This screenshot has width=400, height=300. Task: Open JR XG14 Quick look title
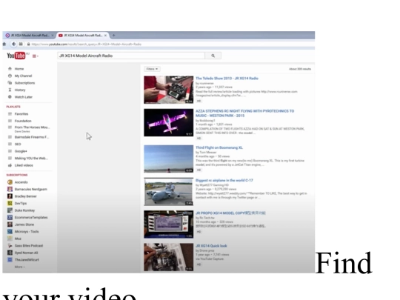pyautogui.click(x=211, y=246)
